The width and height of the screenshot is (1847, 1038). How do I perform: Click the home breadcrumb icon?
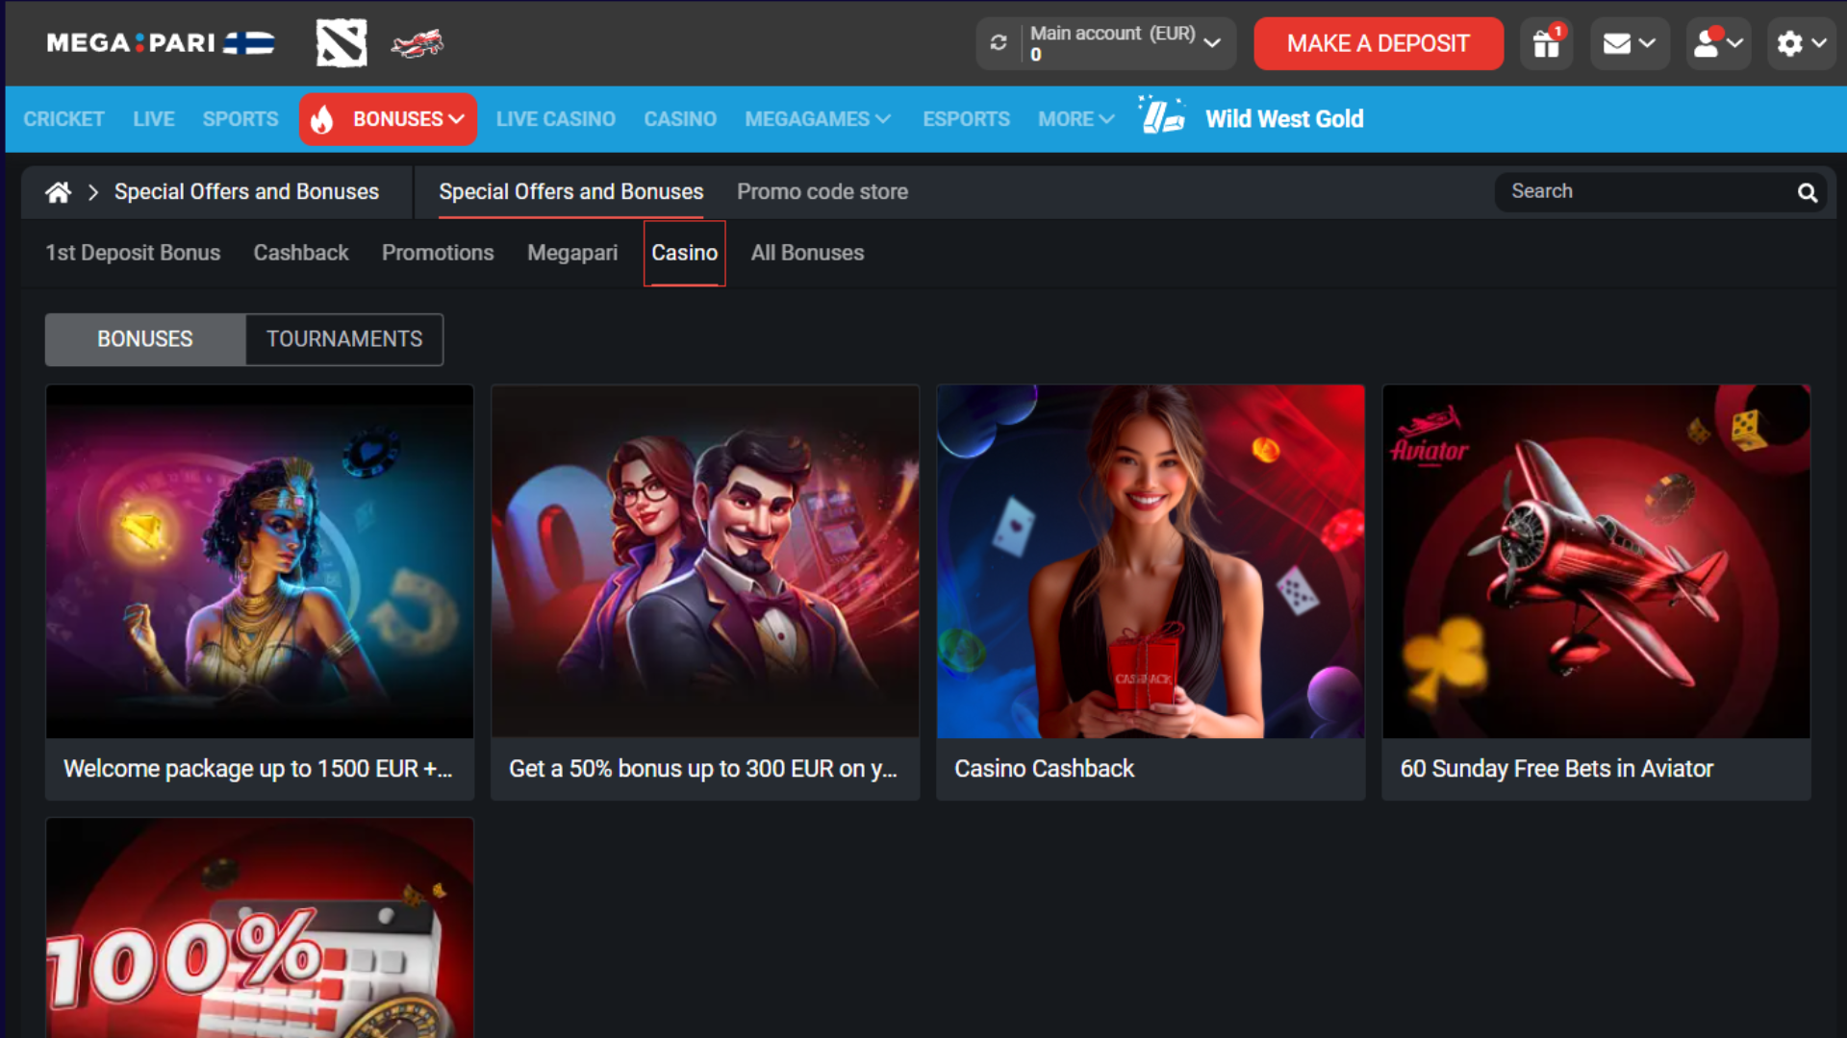pyautogui.click(x=58, y=192)
